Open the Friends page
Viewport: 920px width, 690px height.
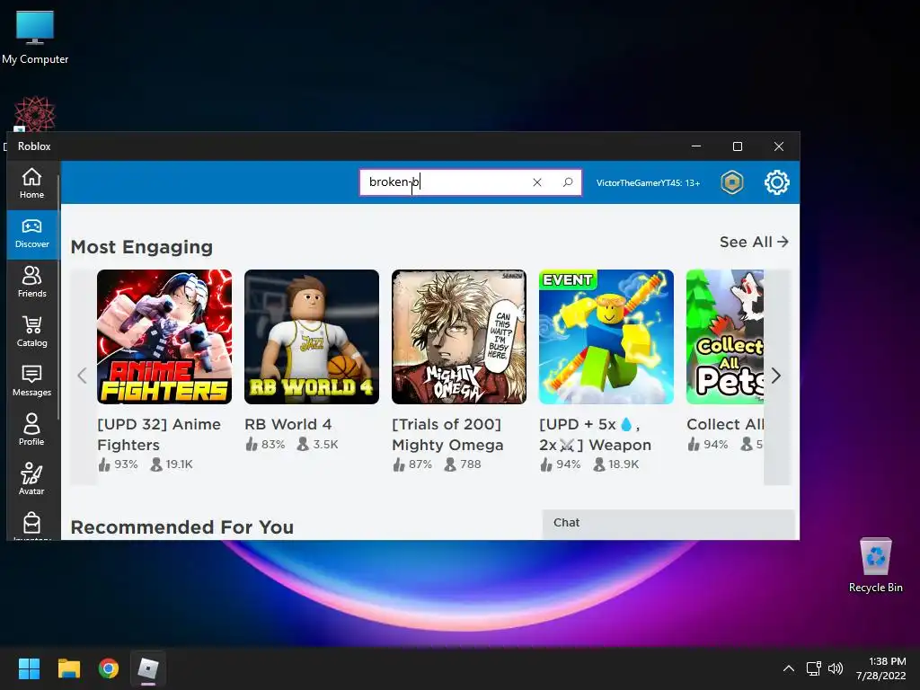click(31, 283)
